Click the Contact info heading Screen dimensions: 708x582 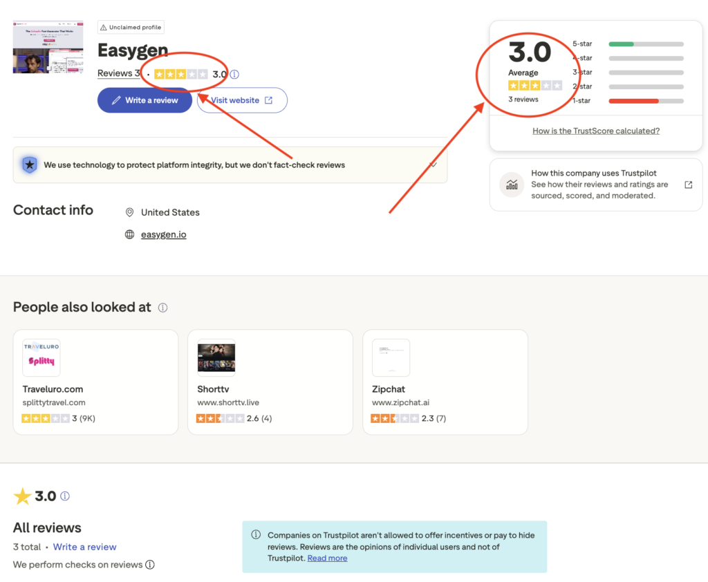tap(53, 210)
